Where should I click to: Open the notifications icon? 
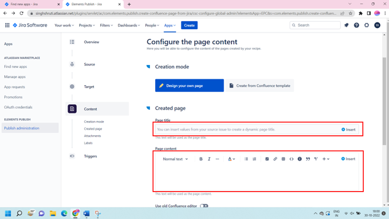(346, 25)
